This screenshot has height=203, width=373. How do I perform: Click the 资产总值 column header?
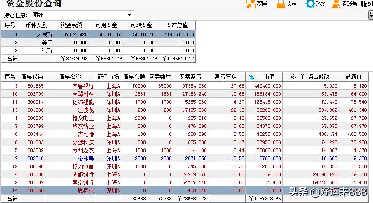177,25
